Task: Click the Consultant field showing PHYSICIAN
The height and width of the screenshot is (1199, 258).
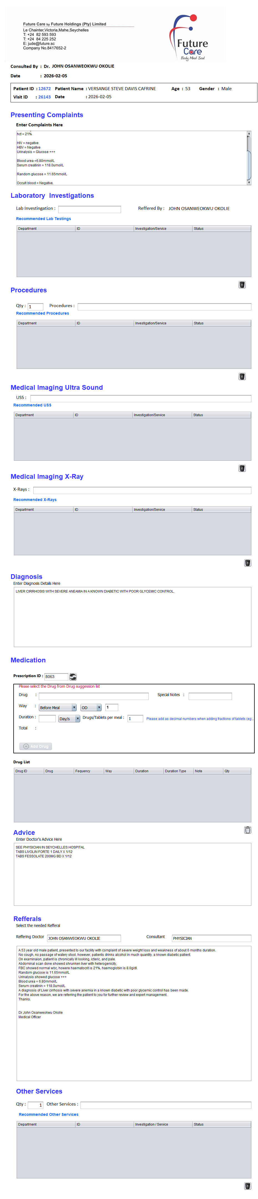Action: [211, 938]
